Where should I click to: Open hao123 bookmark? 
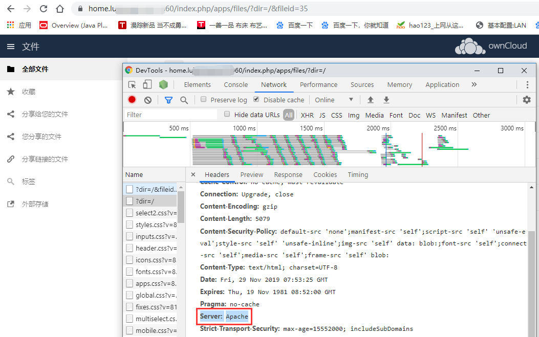click(x=430, y=25)
